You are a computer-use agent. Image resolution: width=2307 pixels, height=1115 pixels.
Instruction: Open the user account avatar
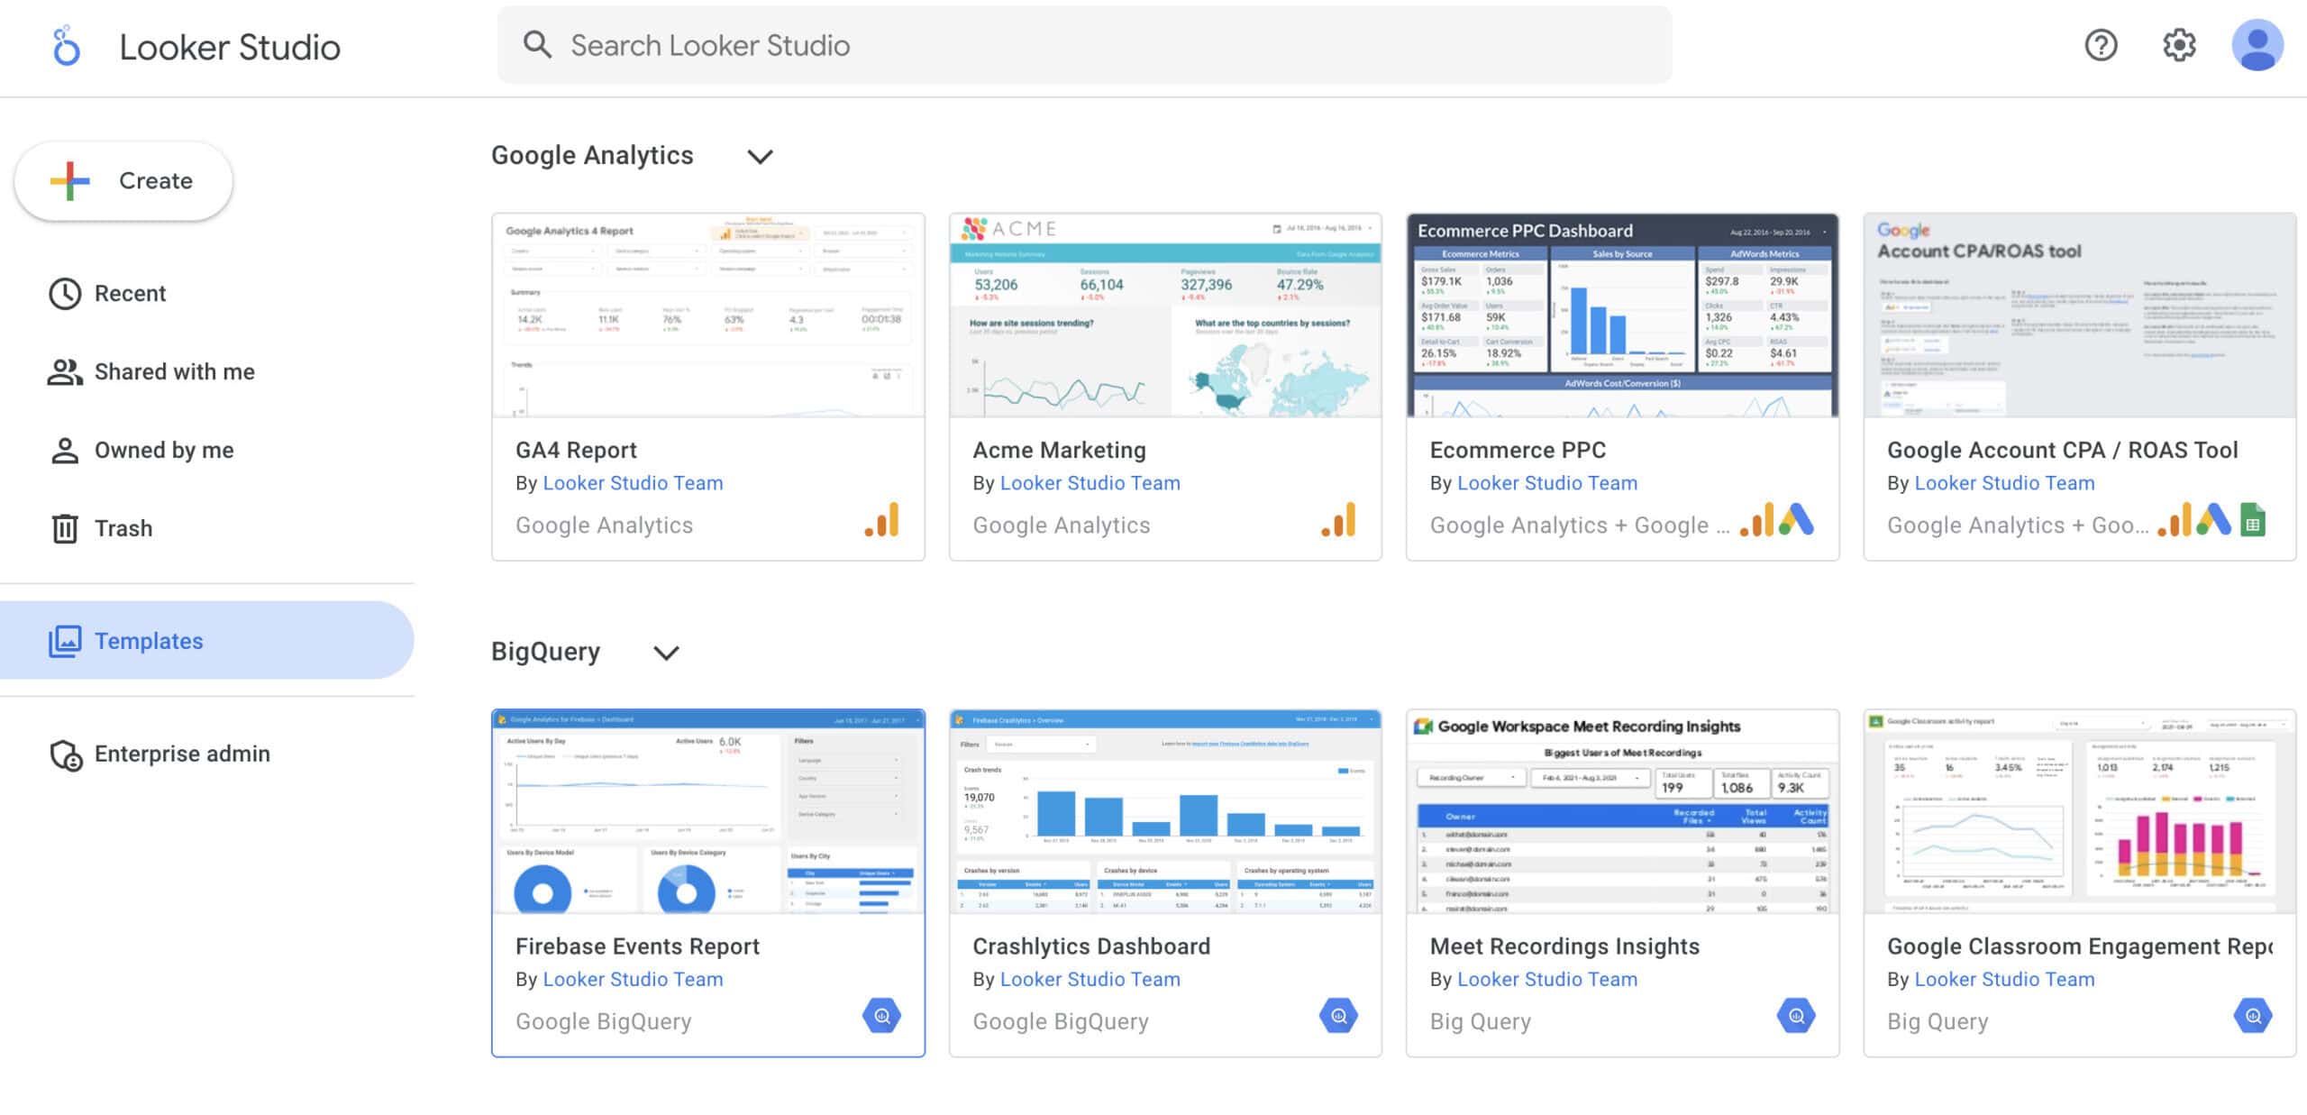[2257, 45]
